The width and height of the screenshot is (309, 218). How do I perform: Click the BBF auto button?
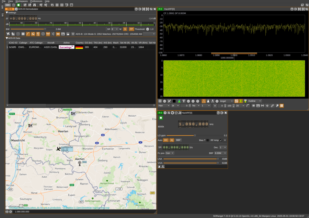(x=178, y=140)
